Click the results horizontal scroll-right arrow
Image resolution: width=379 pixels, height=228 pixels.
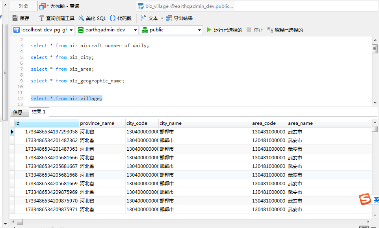(368, 222)
